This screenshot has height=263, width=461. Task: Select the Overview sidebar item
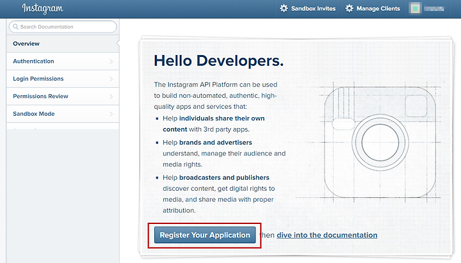[x=63, y=44]
